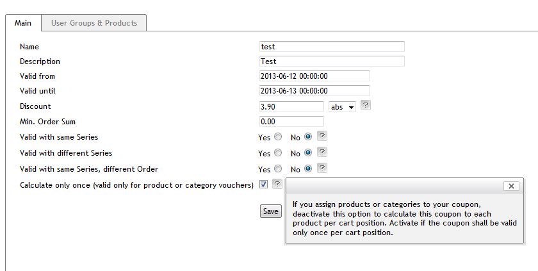538x271 pixels.
Task: Select Yes for same Series, different Order
Action: tap(277, 169)
